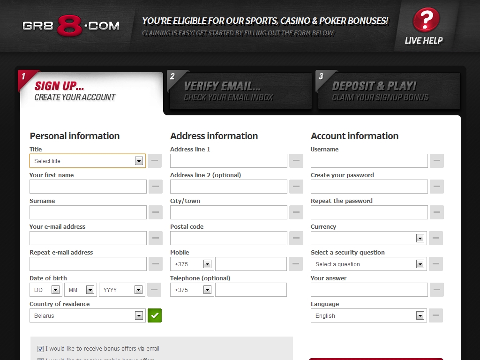Click the status icon next to Username
The width and height of the screenshot is (480, 360).
coord(436,161)
